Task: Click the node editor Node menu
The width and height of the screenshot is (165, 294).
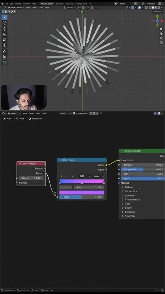Action: pos(44,113)
